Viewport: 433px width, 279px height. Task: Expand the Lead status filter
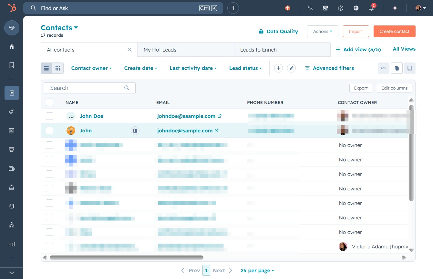[x=246, y=68]
